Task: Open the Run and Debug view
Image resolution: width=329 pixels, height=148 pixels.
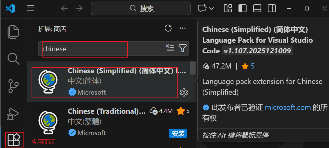Action: tap(13, 113)
